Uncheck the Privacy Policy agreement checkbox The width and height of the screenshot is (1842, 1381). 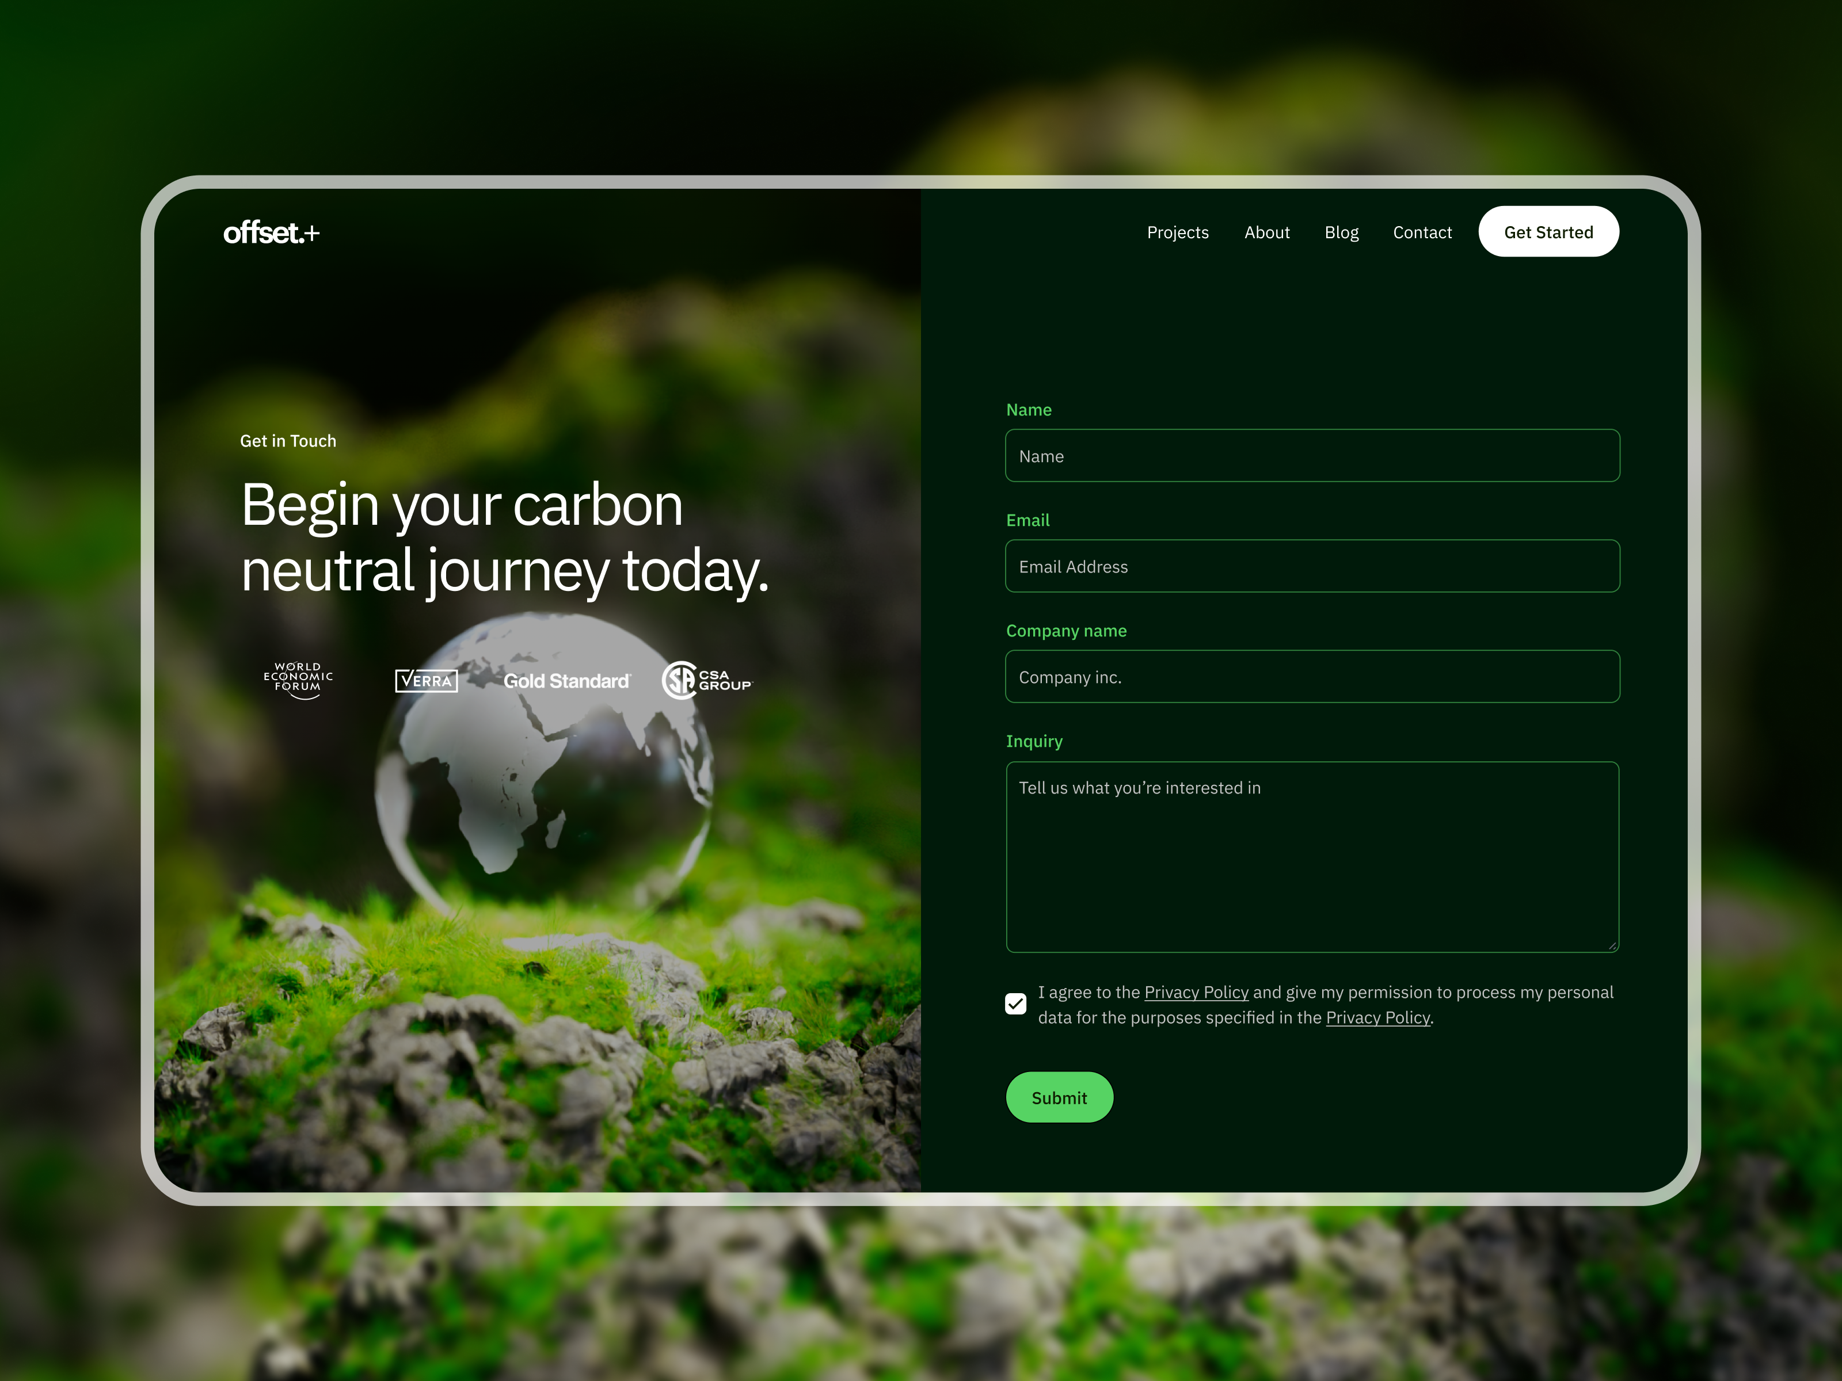click(1016, 1004)
